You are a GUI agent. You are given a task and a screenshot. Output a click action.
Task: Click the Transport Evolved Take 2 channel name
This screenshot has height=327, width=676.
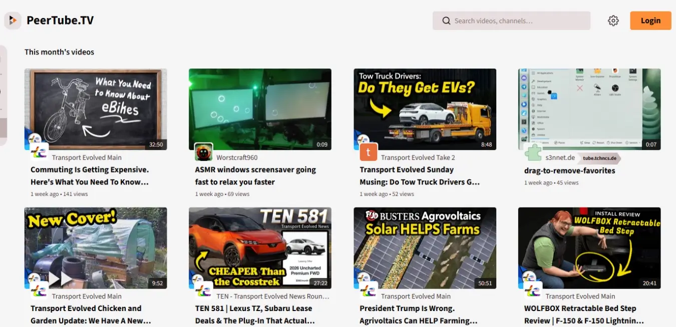[x=418, y=157]
